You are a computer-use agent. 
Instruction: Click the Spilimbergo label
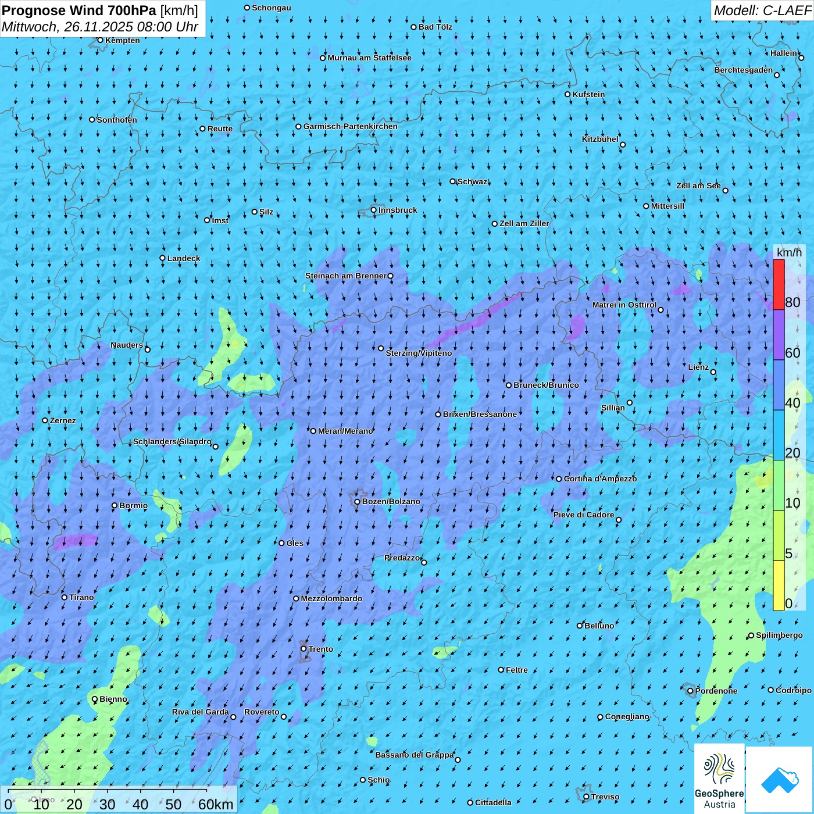click(779, 635)
